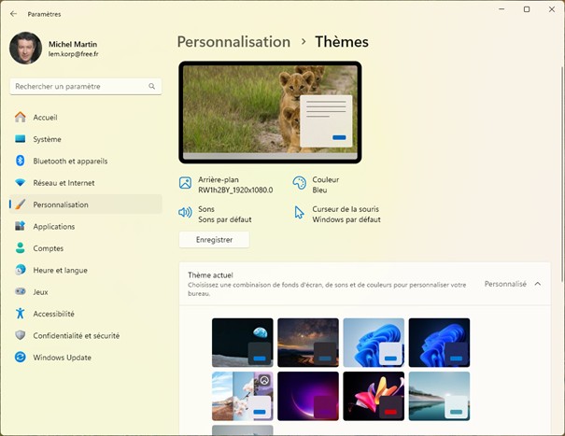The image size is (565, 436).
Task: Click the Personnalisé value label
Action: point(505,284)
